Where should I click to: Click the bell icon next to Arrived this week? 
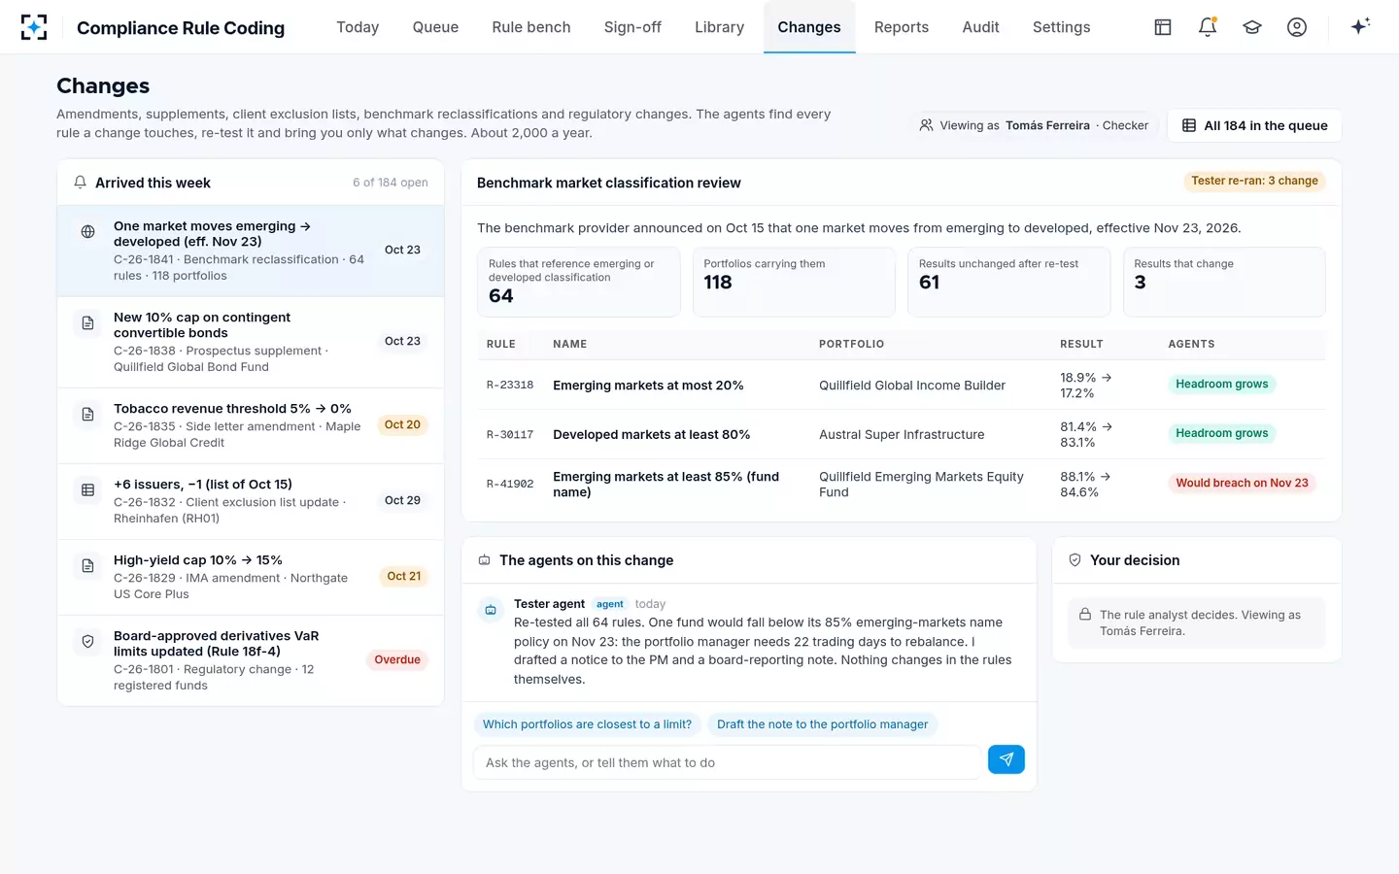80,183
